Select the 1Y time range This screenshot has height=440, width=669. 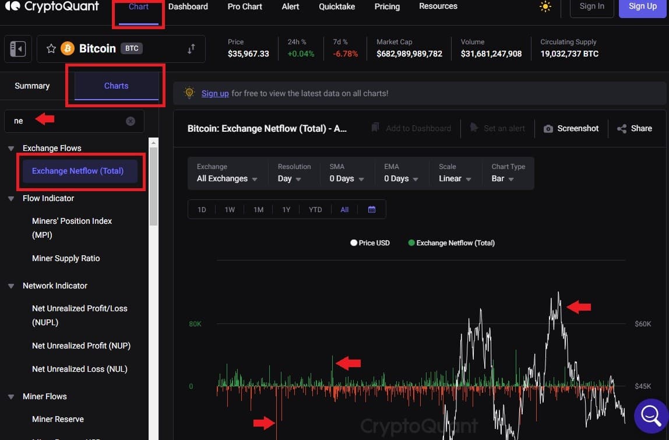pos(286,210)
